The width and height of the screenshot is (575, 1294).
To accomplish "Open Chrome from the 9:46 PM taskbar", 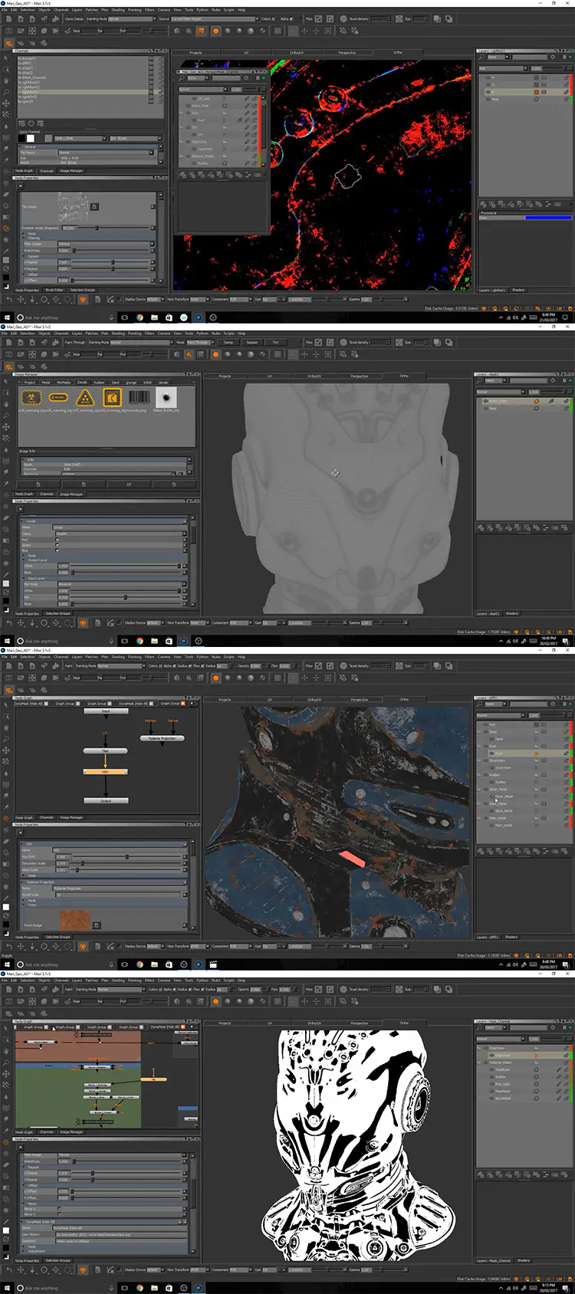I will click(x=140, y=317).
